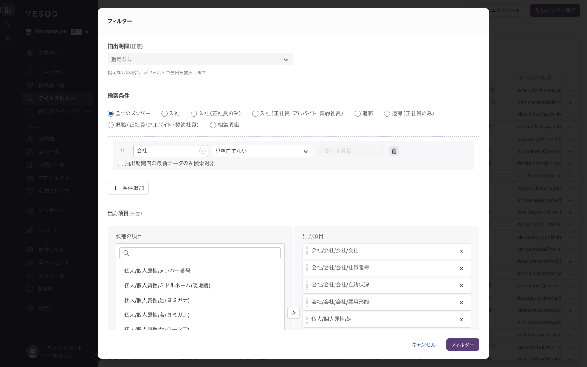Select the 全てのメンバー radio option
This screenshot has width=587, height=367.
(110, 113)
